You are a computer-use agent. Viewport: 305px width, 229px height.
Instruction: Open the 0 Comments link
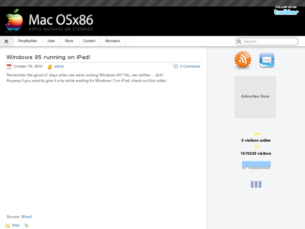click(190, 66)
